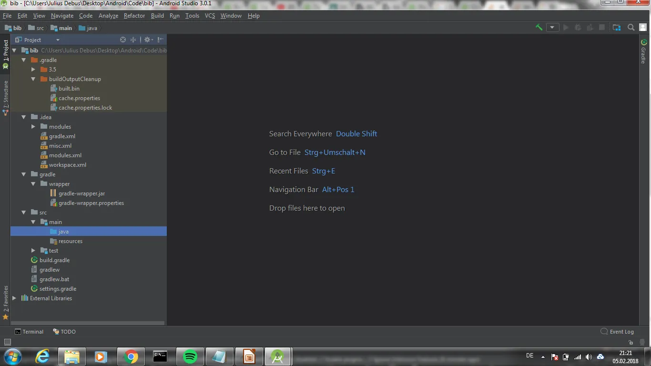Open Spotify from the taskbar
651x366 pixels.
[190, 356]
